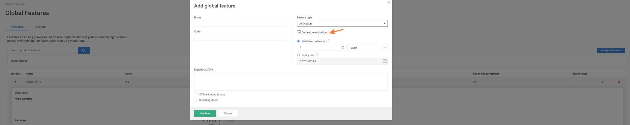
Task: Click pencil edit icon for global-feat-1
Action: [x=602, y=82]
